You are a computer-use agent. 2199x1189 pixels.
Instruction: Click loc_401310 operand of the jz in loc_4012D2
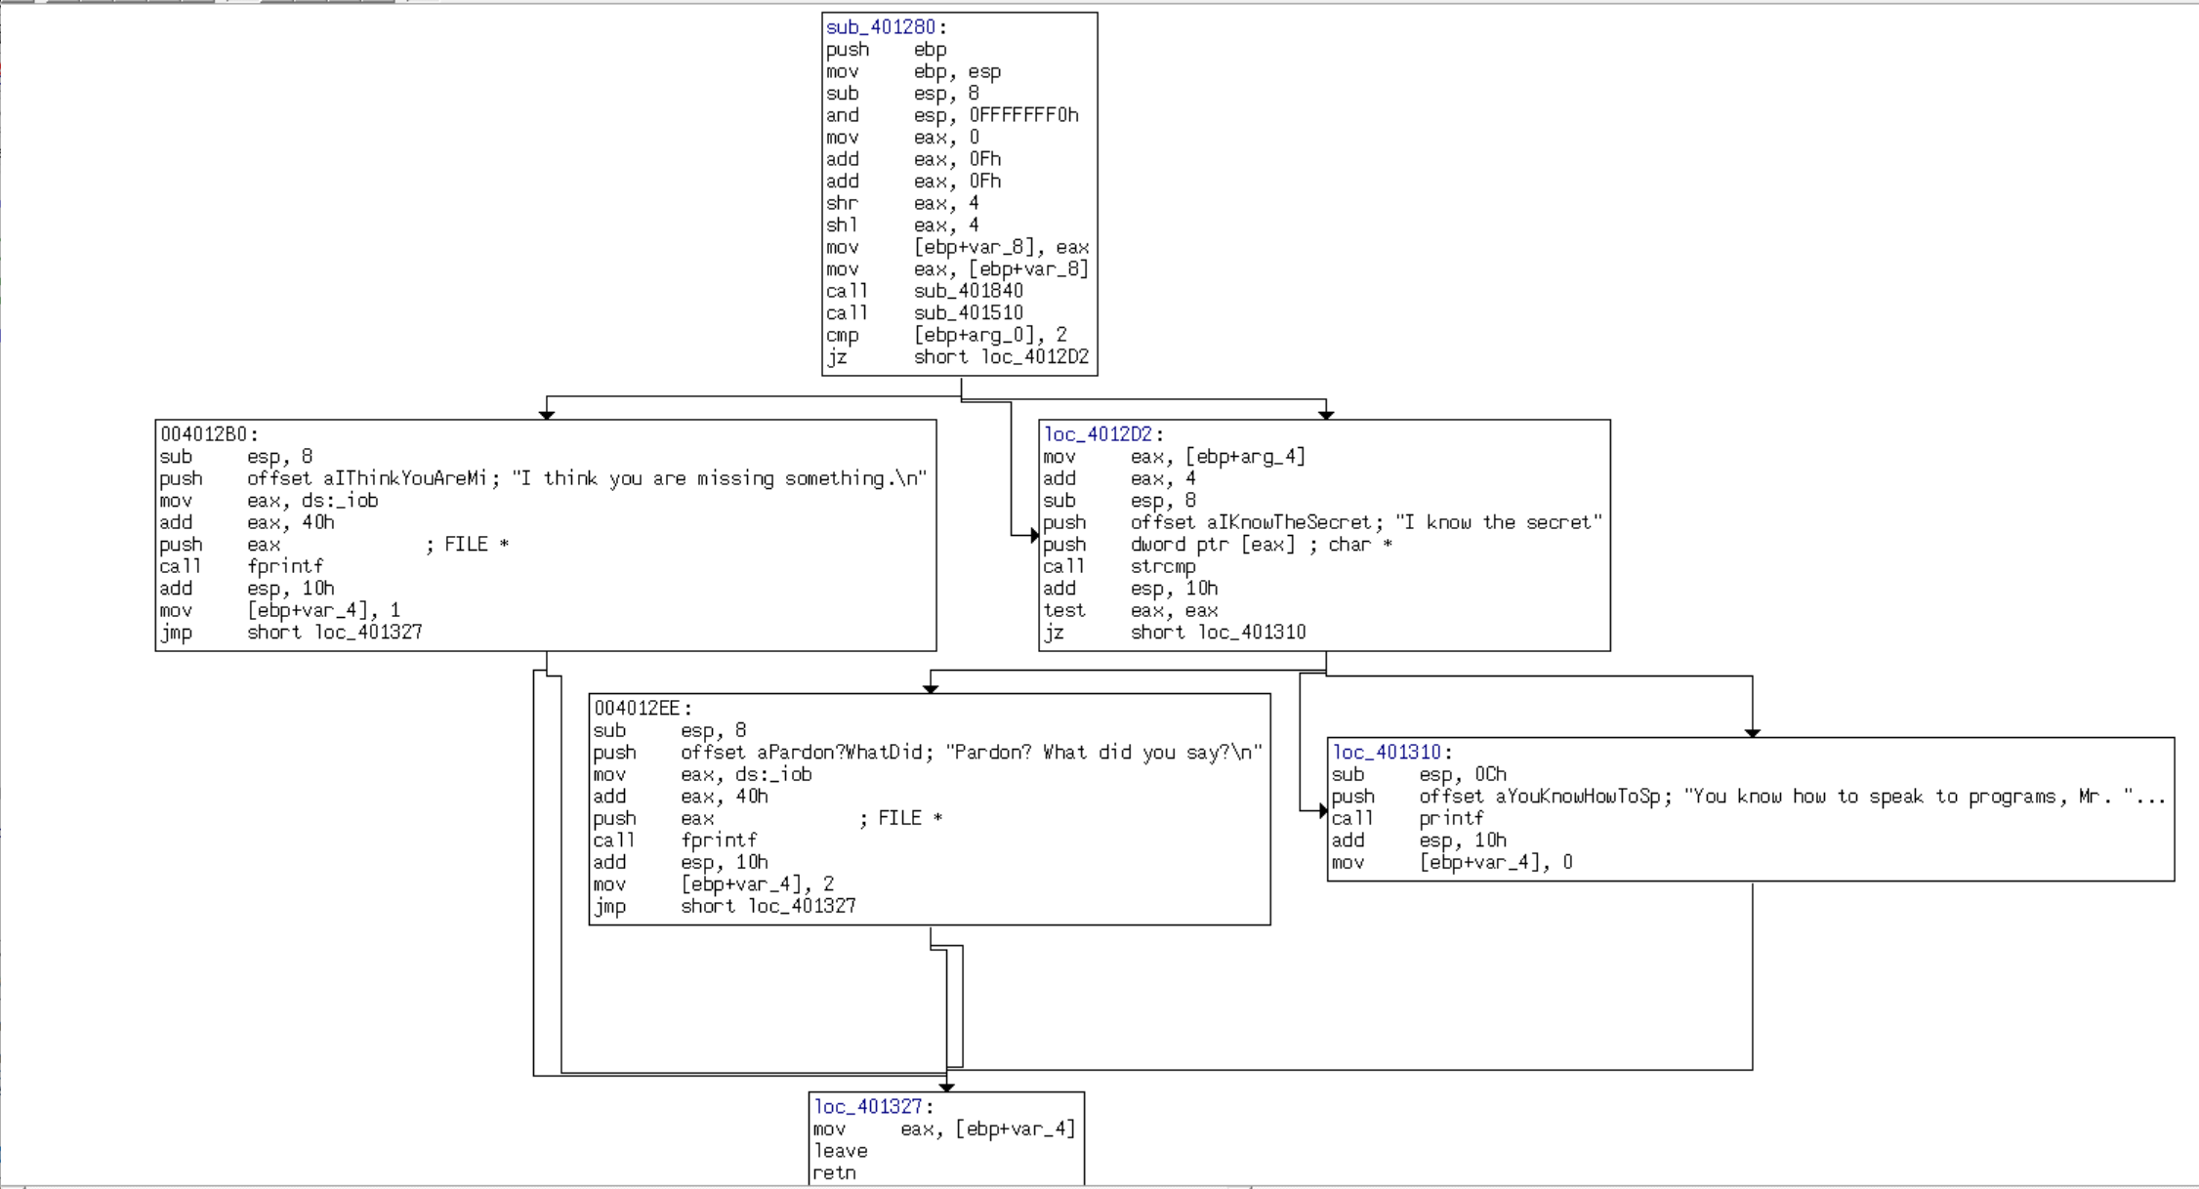pyautogui.click(x=1251, y=633)
